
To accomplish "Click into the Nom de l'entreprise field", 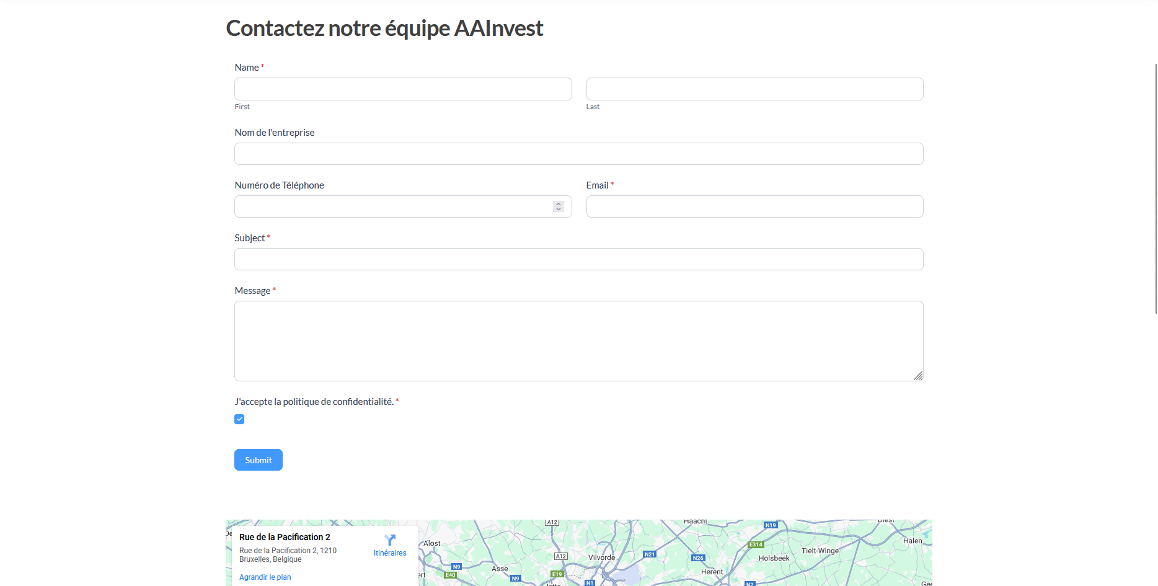I will pos(578,154).
